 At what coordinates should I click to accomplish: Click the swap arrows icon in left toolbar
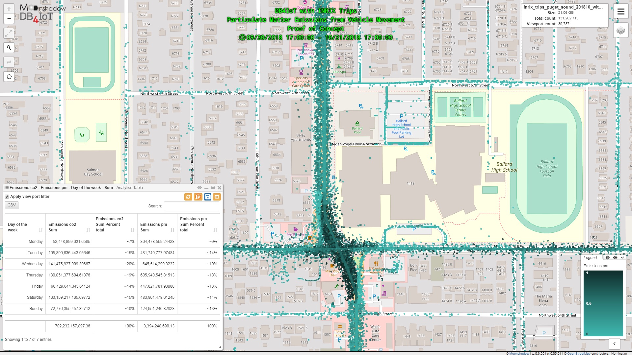pyautogui.click(x=9, y=62)
